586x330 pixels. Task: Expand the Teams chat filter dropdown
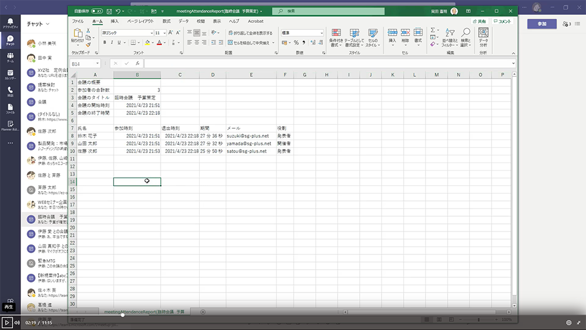coord(47,24)
